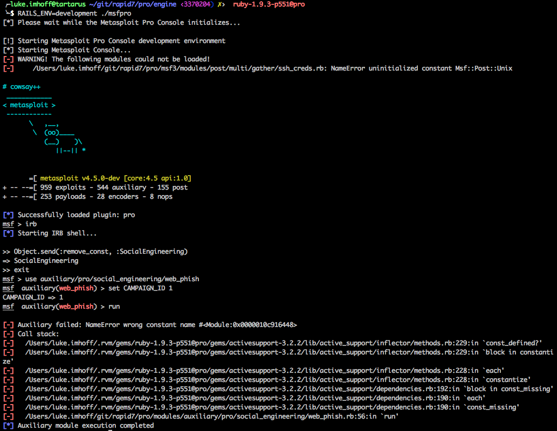Click the 'run' command after auxiliary(web_phish)

[114, 307]
